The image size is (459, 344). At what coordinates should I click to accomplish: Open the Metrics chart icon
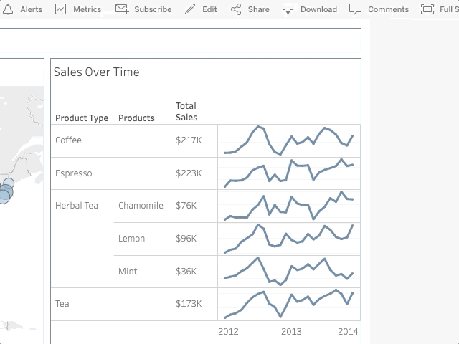click(x=61, y=9)
